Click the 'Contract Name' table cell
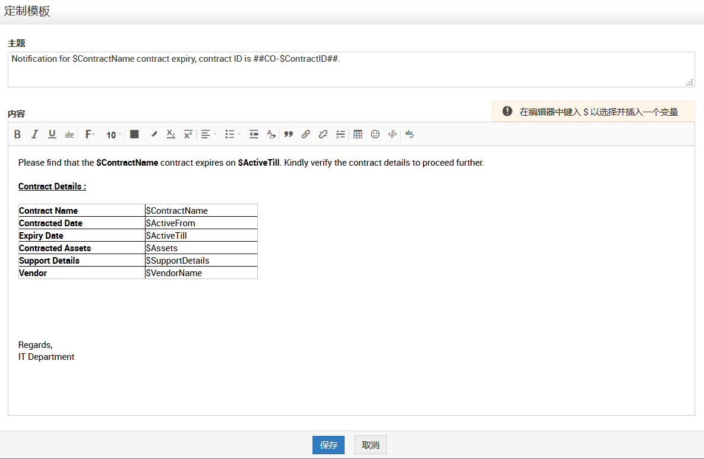The height and width of the screenshot is (459, 704). tap(82, 210)
